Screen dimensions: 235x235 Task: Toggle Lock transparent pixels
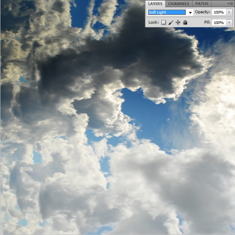click(x=164, y=23)
